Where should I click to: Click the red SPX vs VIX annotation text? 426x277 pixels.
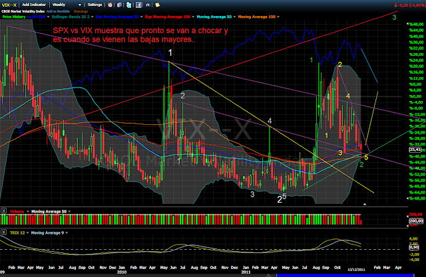(140, 35)
